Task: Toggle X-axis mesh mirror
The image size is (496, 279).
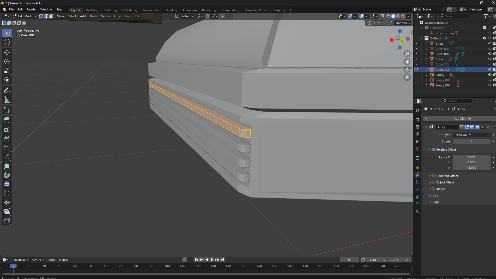Action: tap(374, 23)
